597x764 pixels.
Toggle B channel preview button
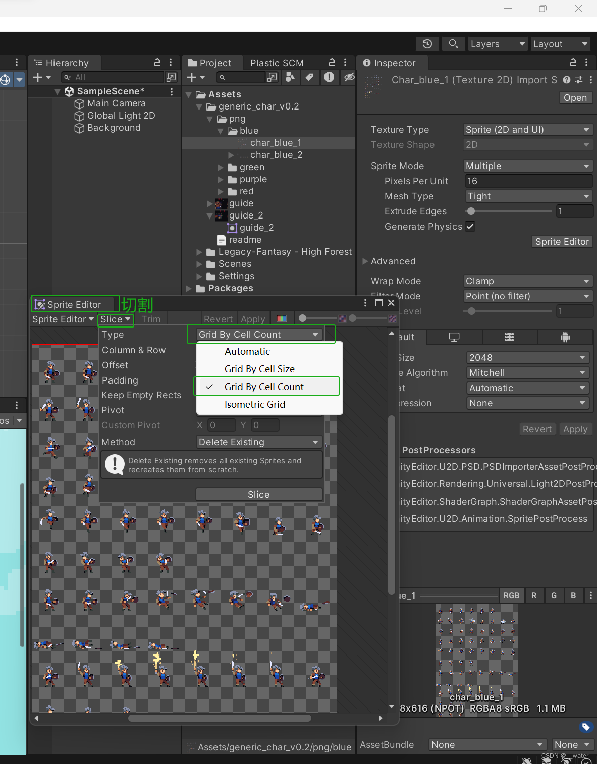[x=573, y=595]
